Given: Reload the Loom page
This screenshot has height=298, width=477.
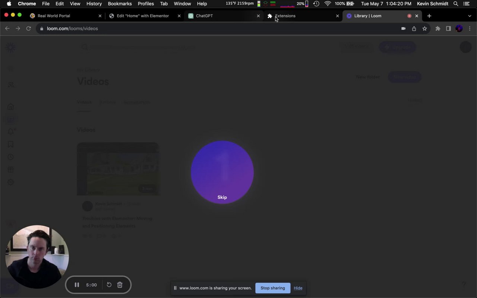Looking at the screenshot, I should pos(28,28).
